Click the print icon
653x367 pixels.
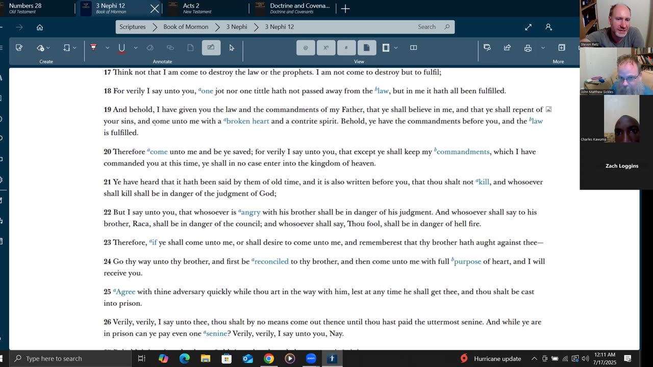pos(528,48)
